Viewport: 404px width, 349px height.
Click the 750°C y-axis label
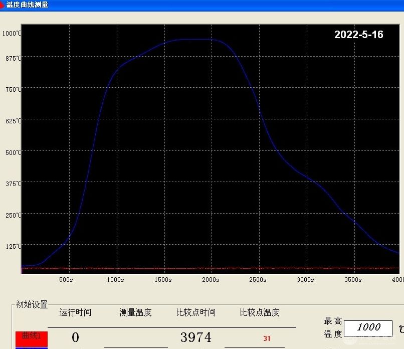point(14,89)
